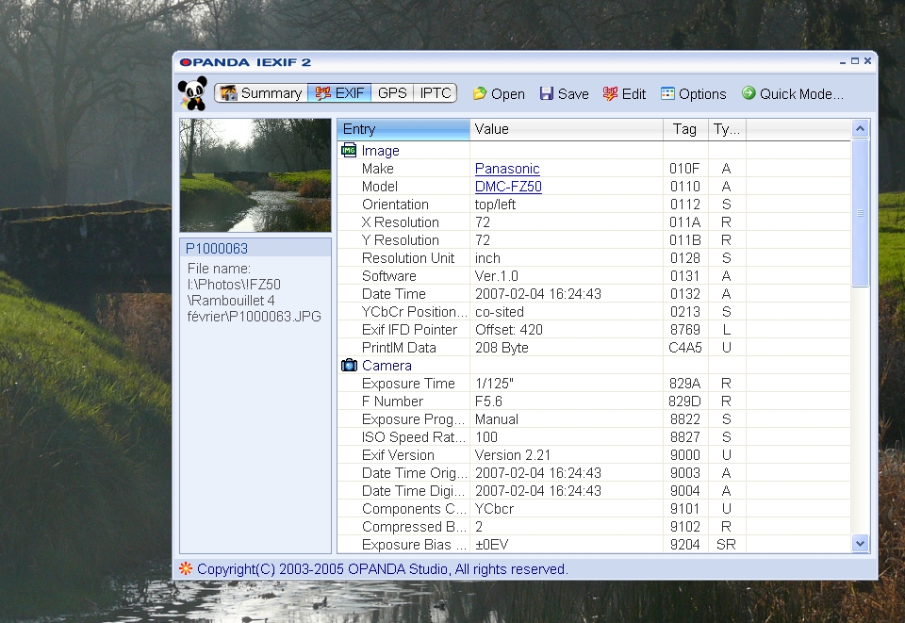Open the GPS tab
The image size is (905, 623).
coord(391,93)
